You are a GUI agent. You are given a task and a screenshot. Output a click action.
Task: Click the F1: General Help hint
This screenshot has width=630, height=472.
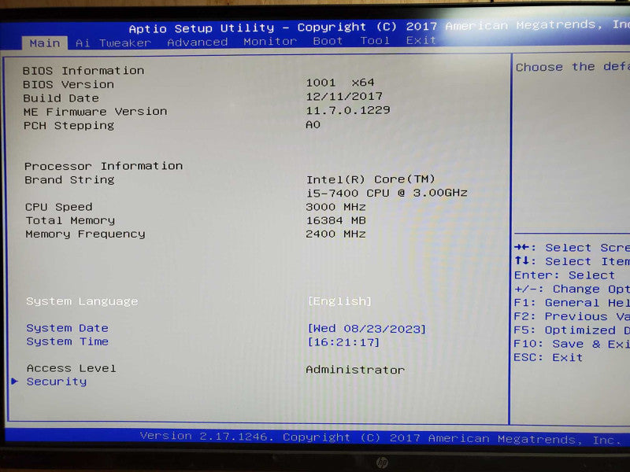pyautogui.click(x=573, y=302)
